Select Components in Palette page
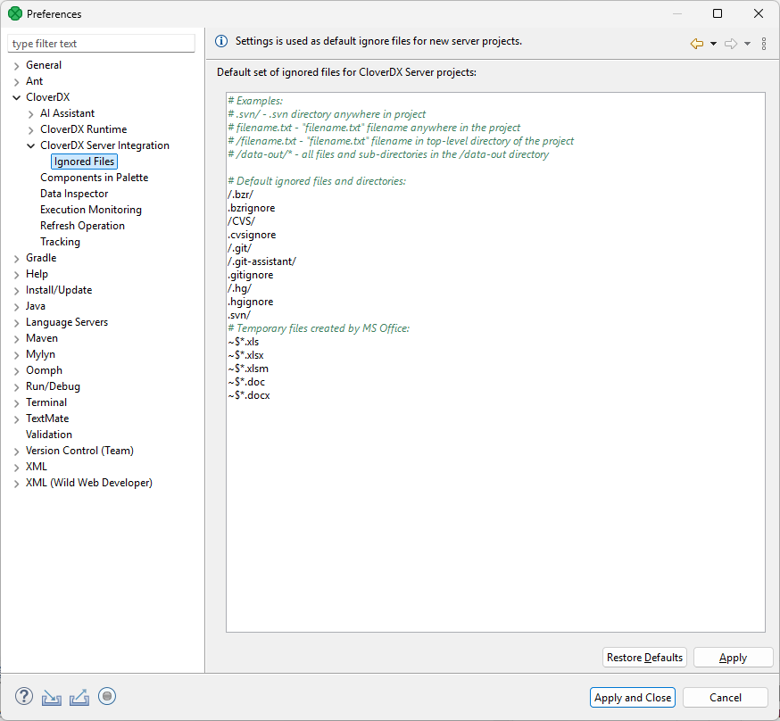 (94, 178)
